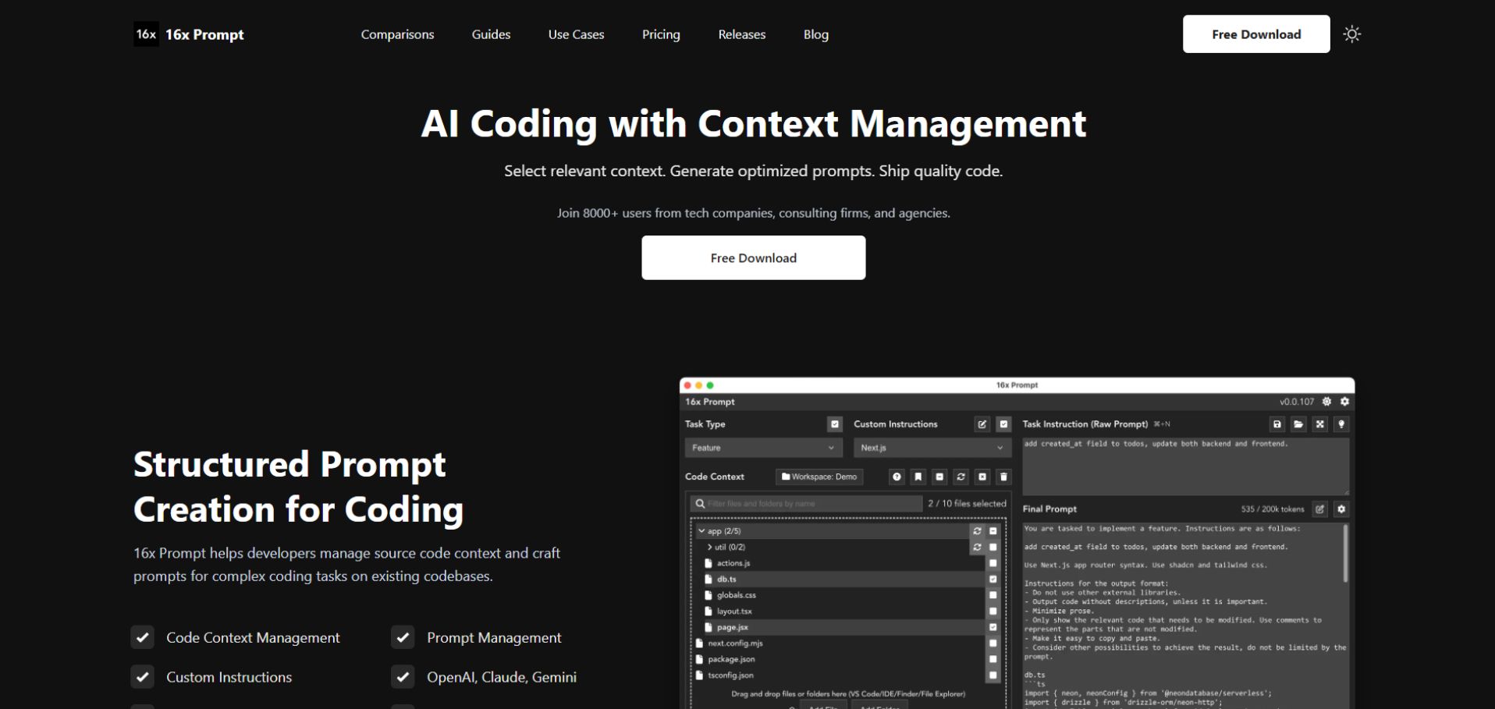This screenshot has height=709, width=1495.
Task: Open Comparisons in the navigation bar
Action: click(x=397, y=34)
